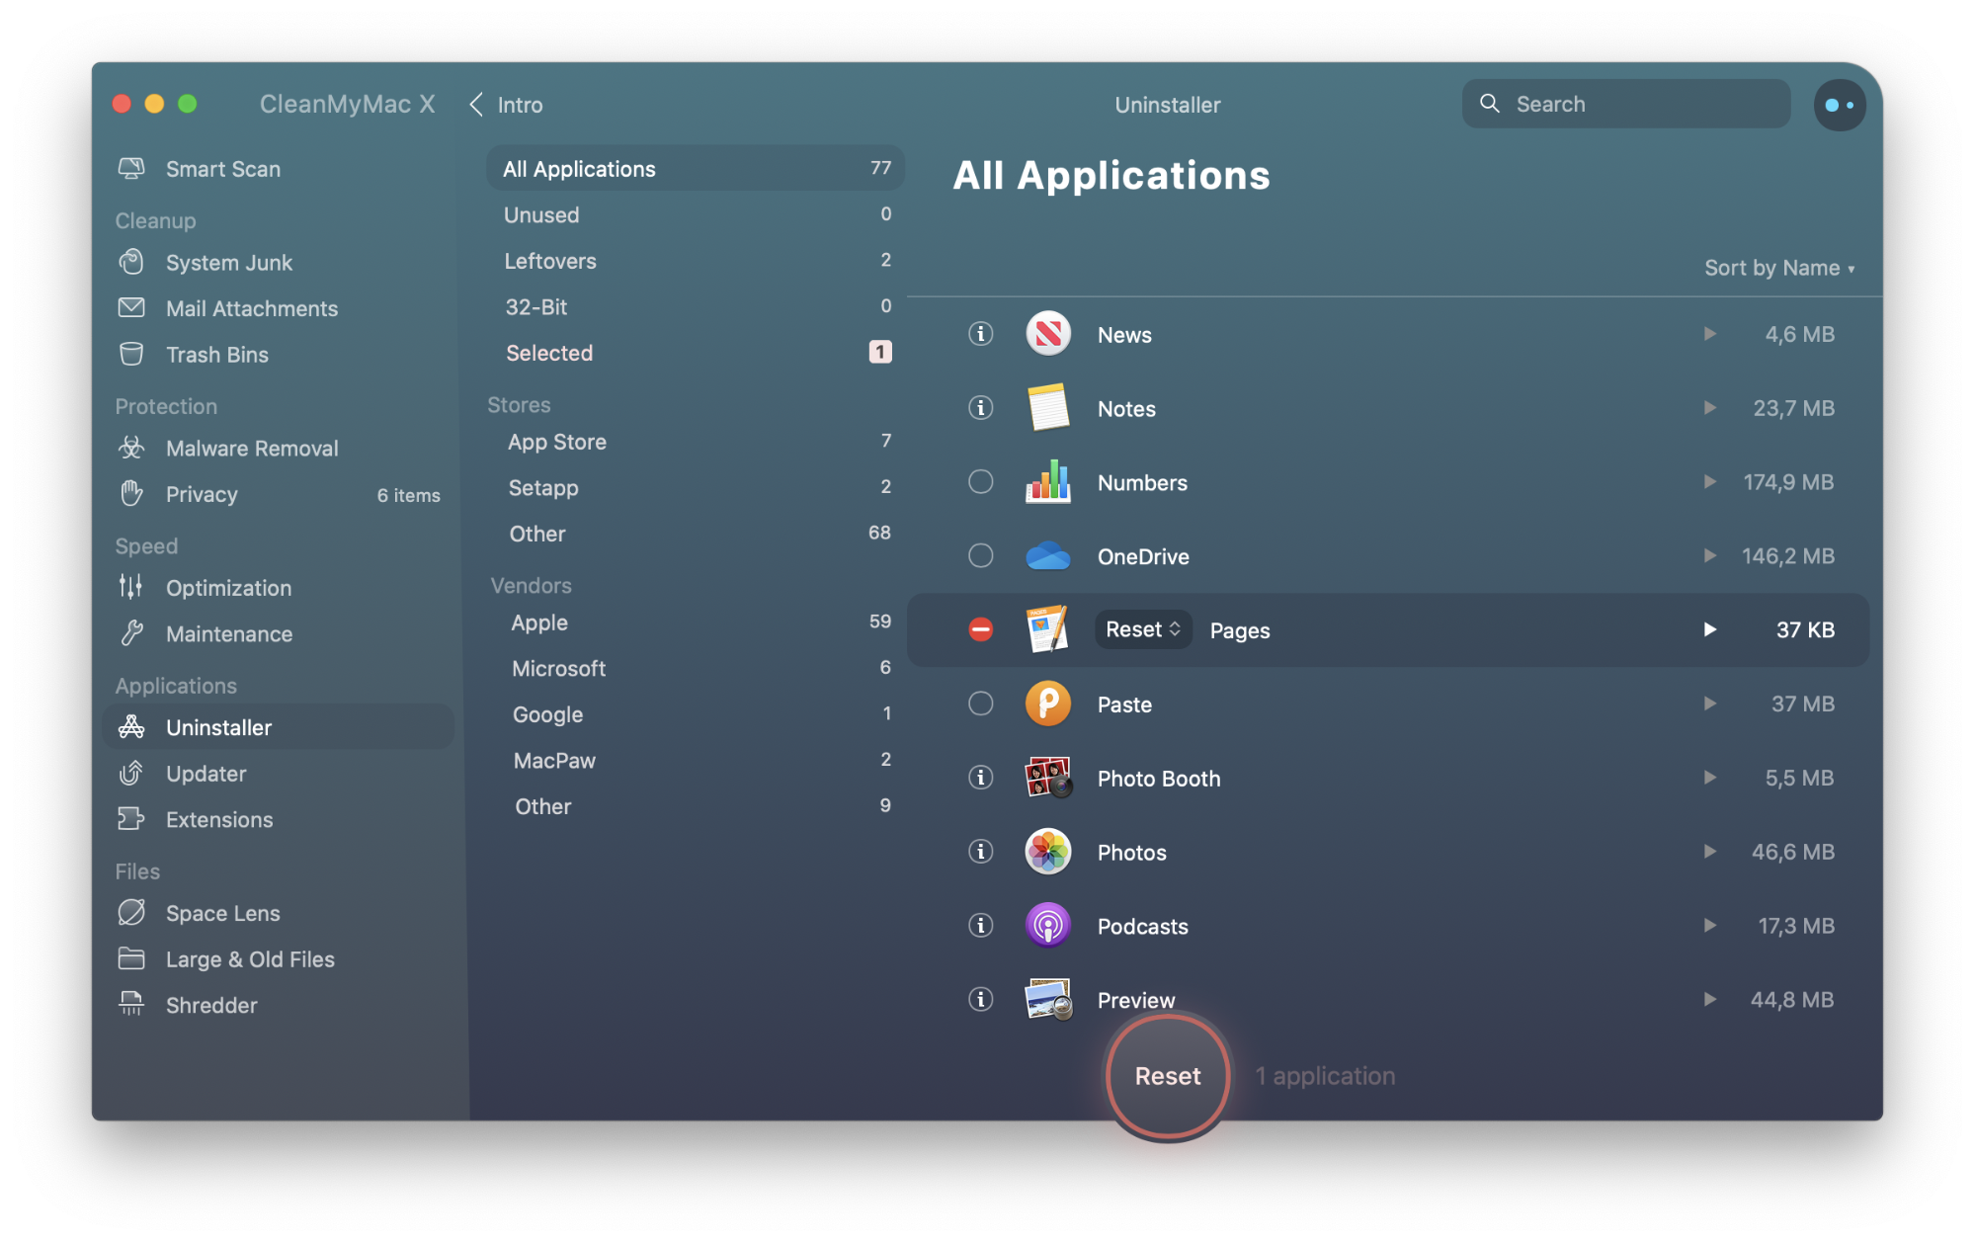1975x1243 pixels.
Task: Click the Paste app icon
Action: [x=1048, y=704]
